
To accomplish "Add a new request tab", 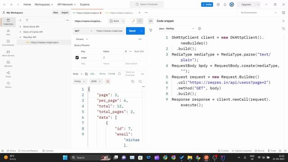I will 139,13.
